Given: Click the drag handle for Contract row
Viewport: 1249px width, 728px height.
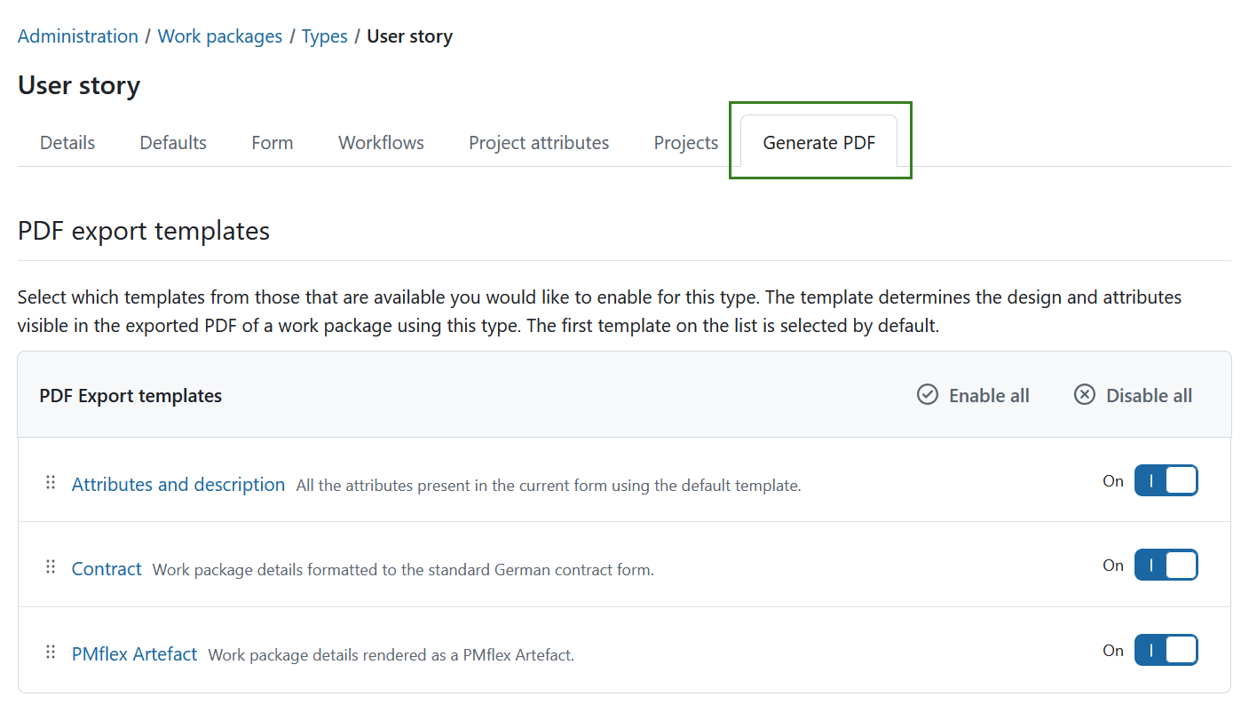Looking at the screenshot, I should tap(51, 566).
